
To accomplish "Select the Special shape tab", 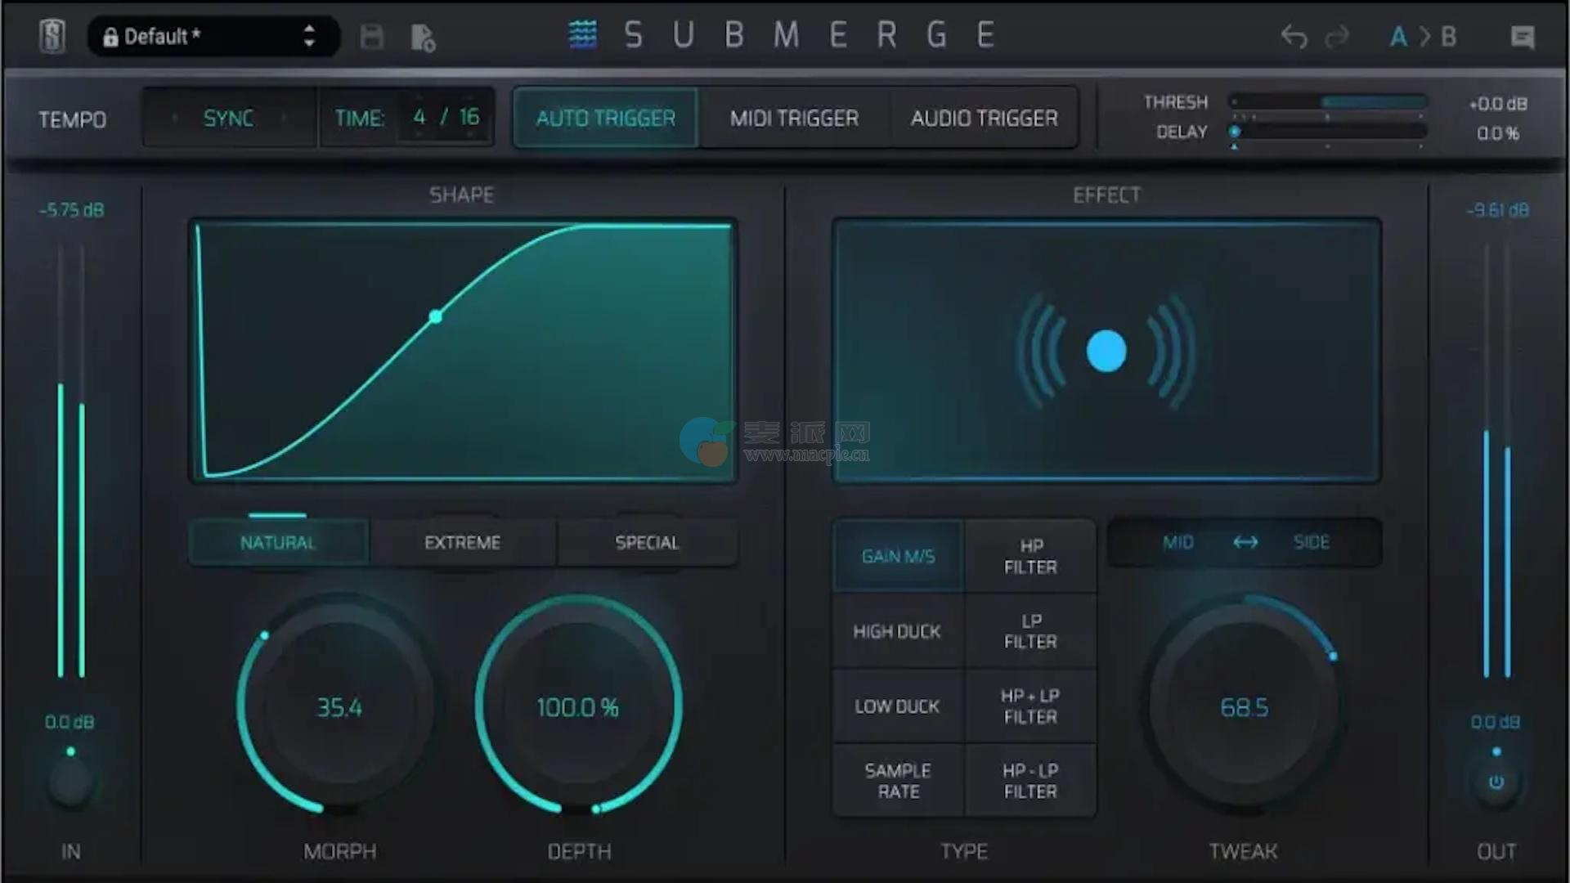I will [647, 543].
